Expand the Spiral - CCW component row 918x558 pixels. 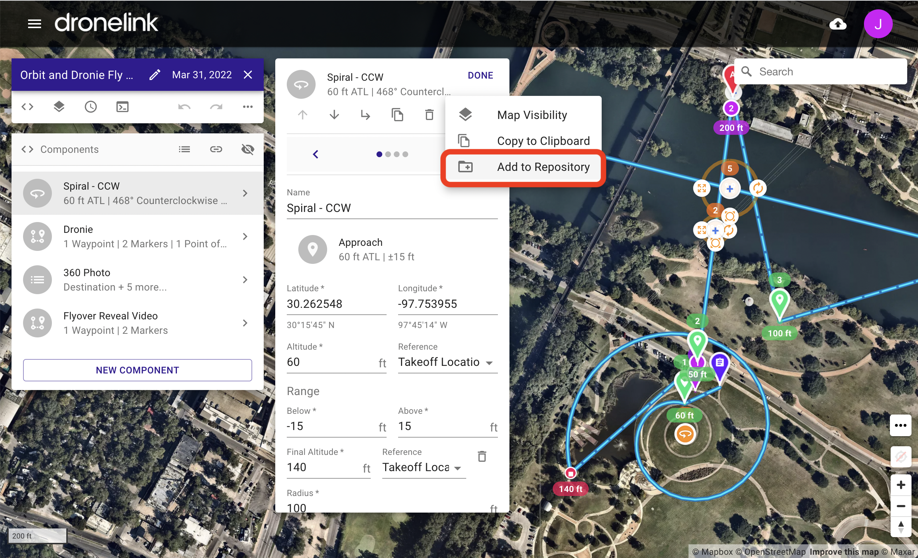point(138,193)
